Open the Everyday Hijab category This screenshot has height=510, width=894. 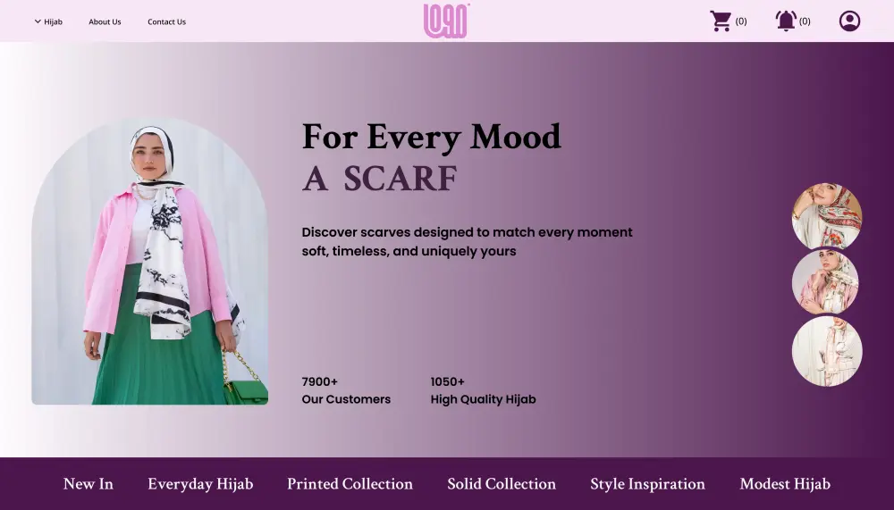click(x=200, y=484)
